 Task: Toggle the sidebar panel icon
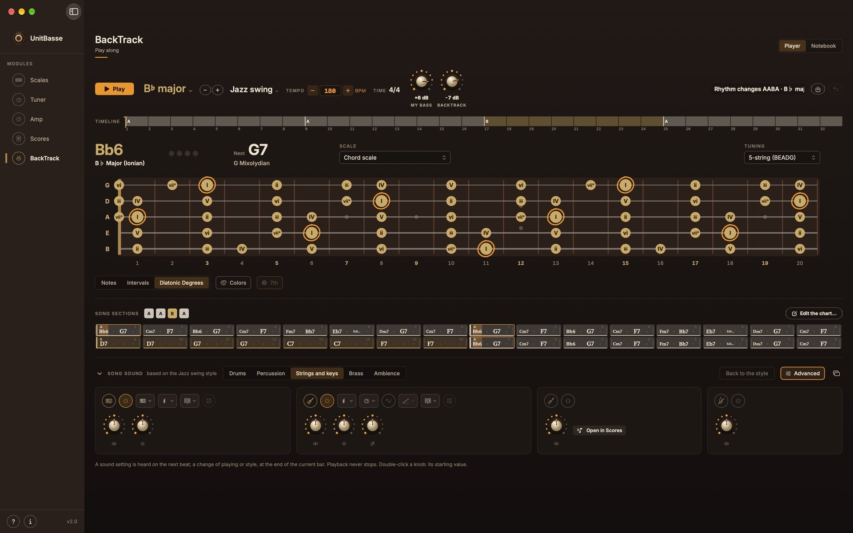[74, 12]
